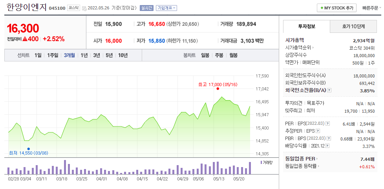384x189 pixels.
Task: Open the 호가 10단계 tab
Action: (x=353, y=26)
